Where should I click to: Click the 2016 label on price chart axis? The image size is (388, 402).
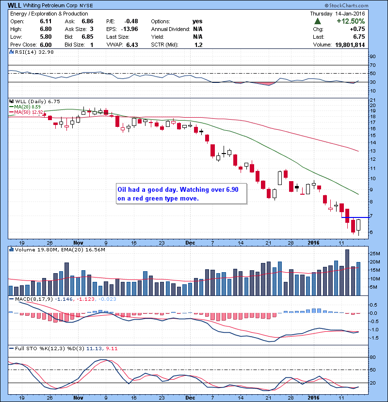coord(313,243)
